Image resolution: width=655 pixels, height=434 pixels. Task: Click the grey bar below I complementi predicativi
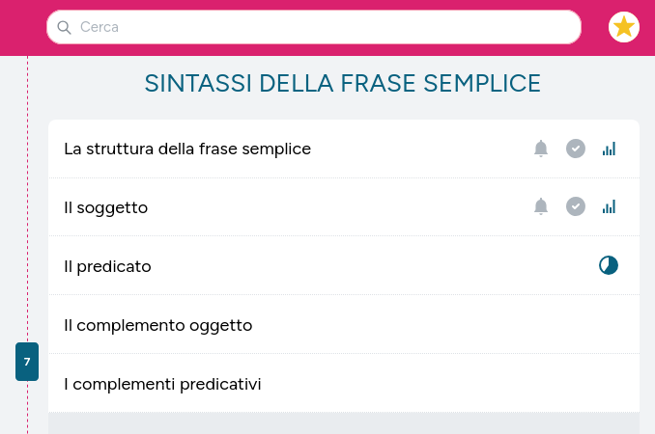344,423
